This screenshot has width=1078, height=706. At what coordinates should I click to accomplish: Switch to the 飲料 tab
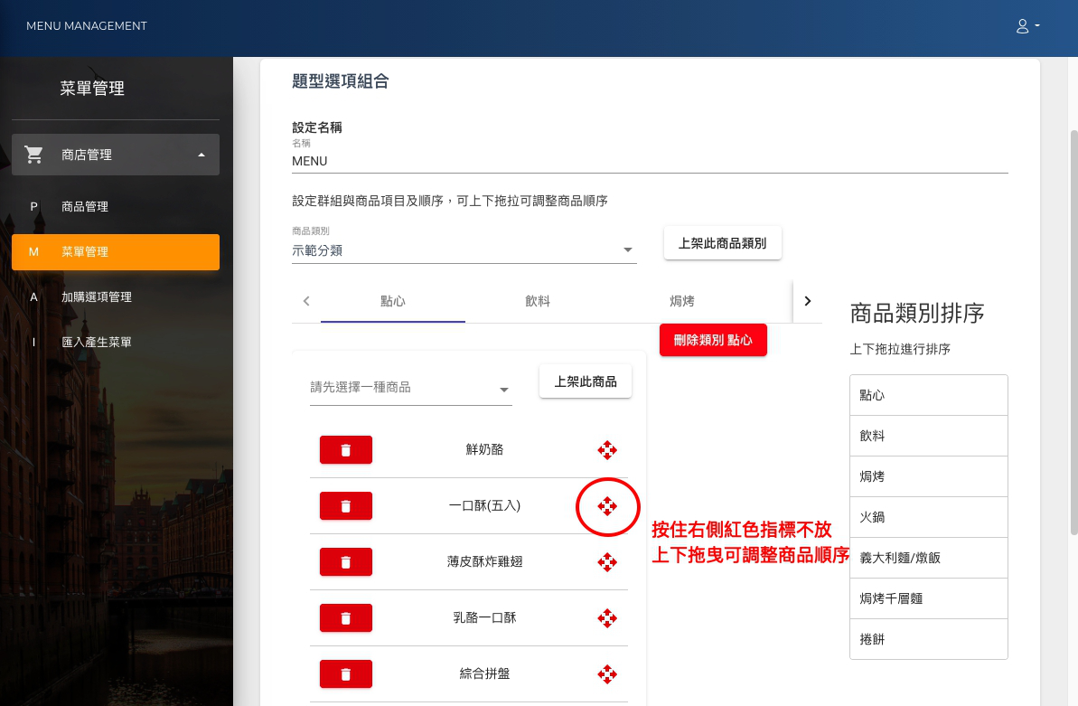coord(538,301)
